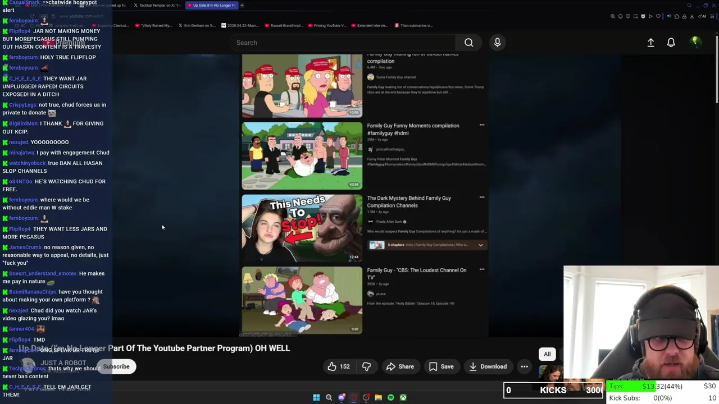The width and height of the screenshot is (719, 404).
Task: Open YouTube upload/create icon
Action: [x=650, y=43]
